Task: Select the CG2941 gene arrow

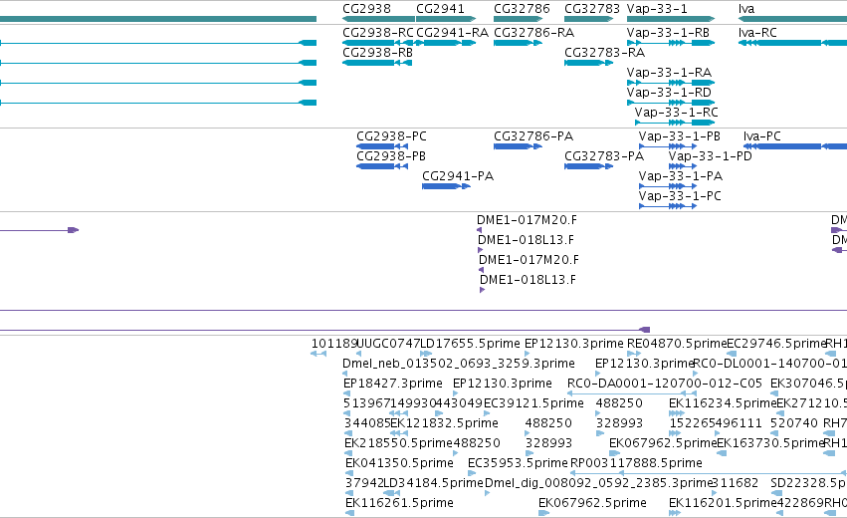Action: coord(446,19)
